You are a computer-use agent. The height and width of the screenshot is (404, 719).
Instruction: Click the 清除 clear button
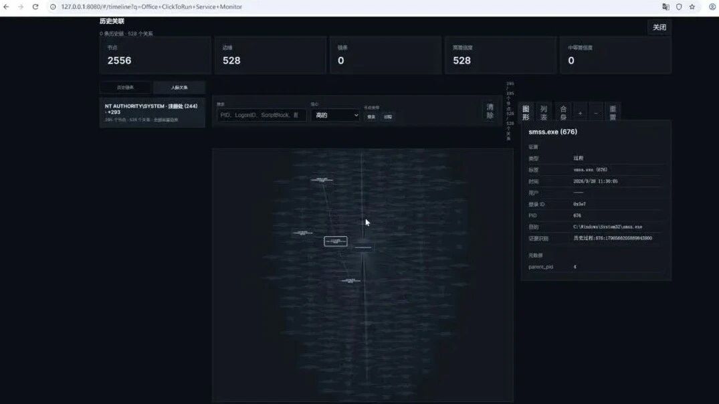[x=490, y=112]
